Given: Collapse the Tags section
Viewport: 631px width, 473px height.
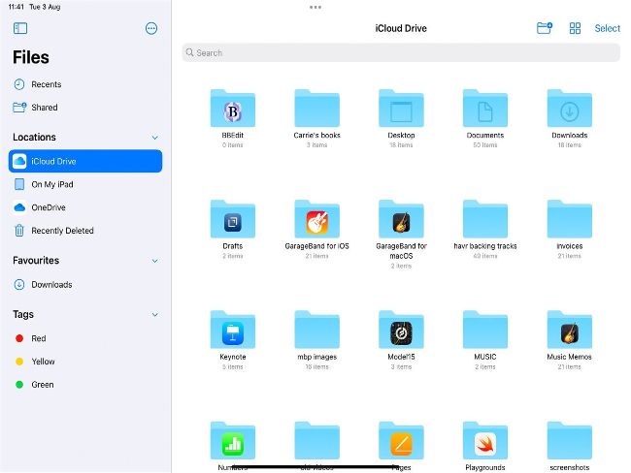Looking at the screenshot, I should pyautogui.click(x=154, y=315).
